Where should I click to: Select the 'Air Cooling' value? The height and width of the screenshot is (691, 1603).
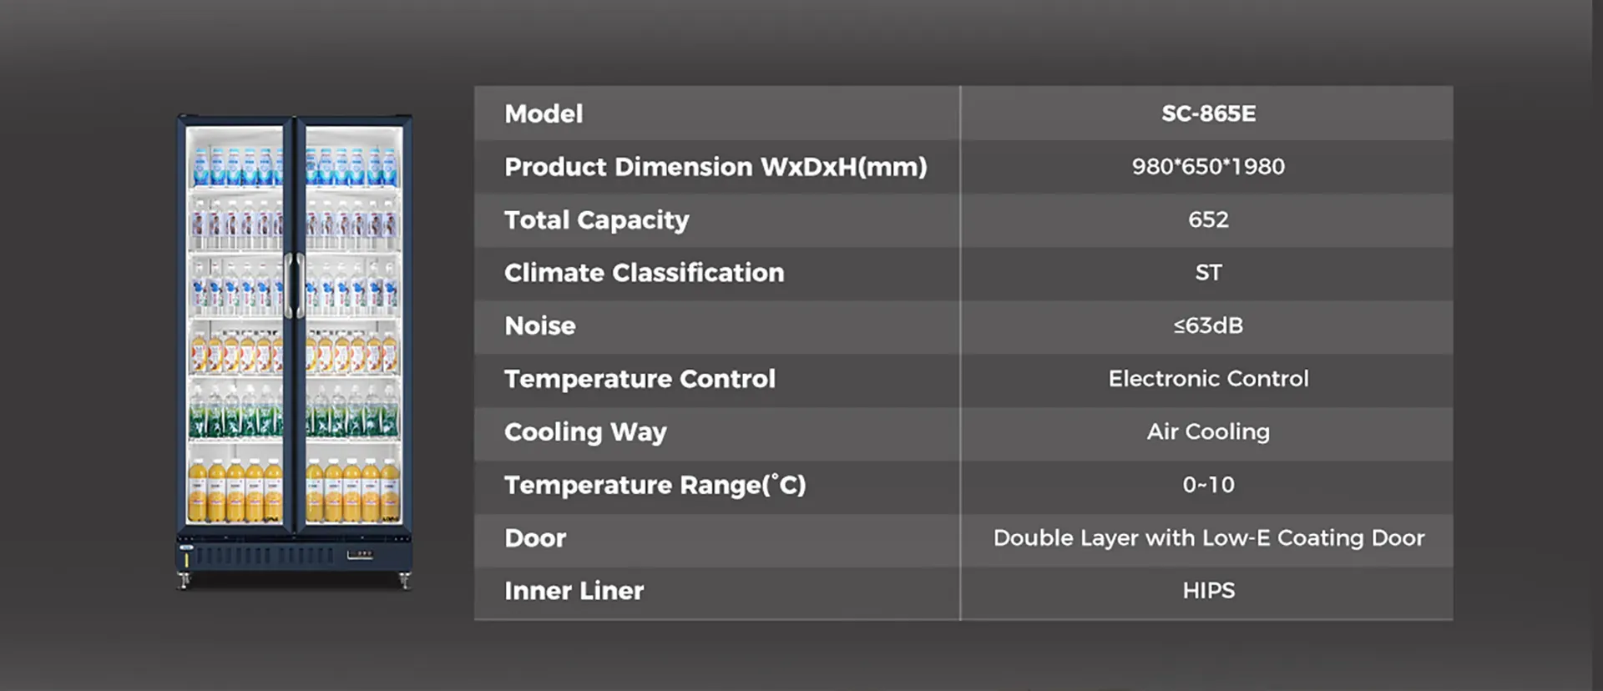pyautogui.click(x=1208, y=431)
